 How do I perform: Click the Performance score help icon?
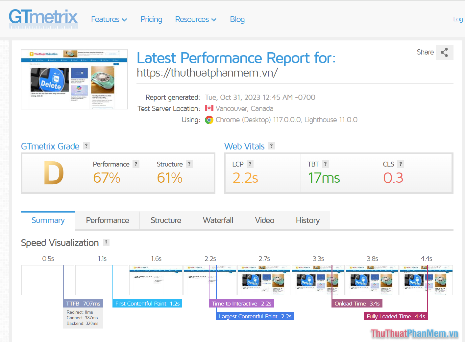click(x=136, y=164)
